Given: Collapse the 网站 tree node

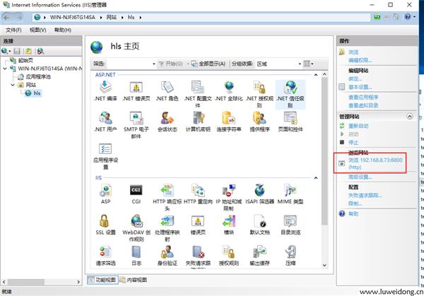Looking at the screenshot, I should point(13,85).
